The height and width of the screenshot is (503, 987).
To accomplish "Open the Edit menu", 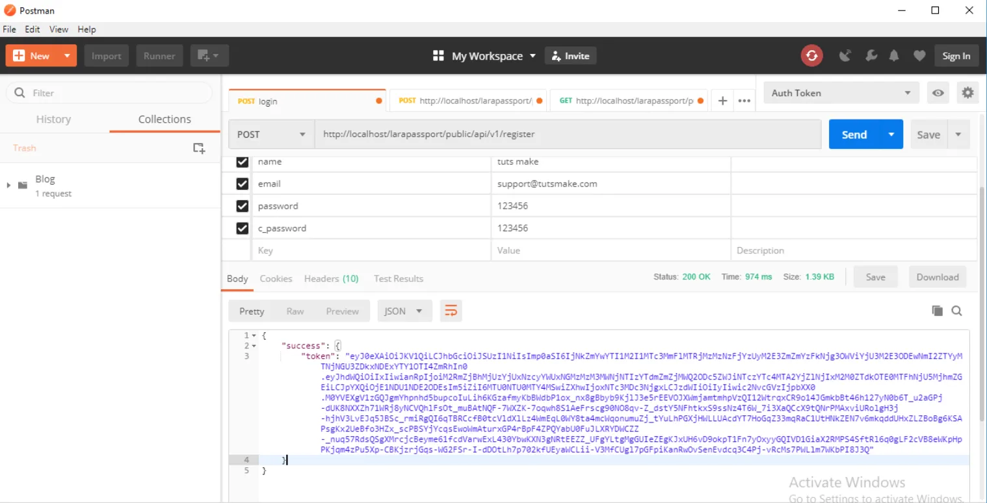I will (33, 29).
